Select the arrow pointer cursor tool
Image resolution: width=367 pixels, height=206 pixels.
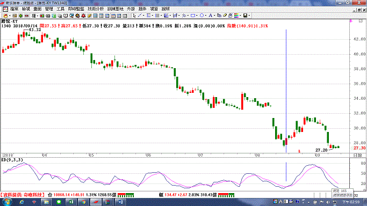click(x=134, y=16)
